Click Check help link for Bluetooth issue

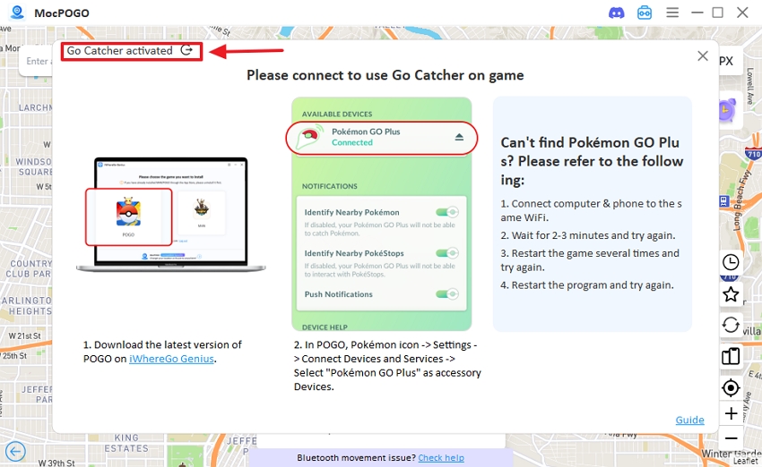click(441, 458)
